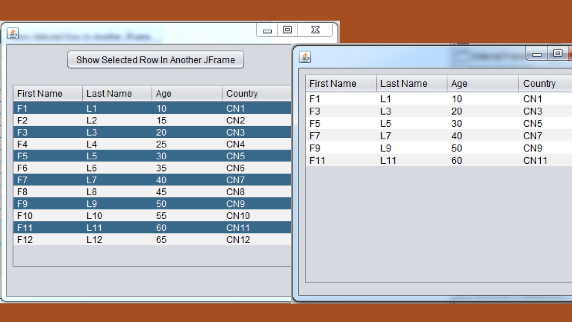Click the Java icon in right window title bar
572x322 pixels.
tap(305, 57)
